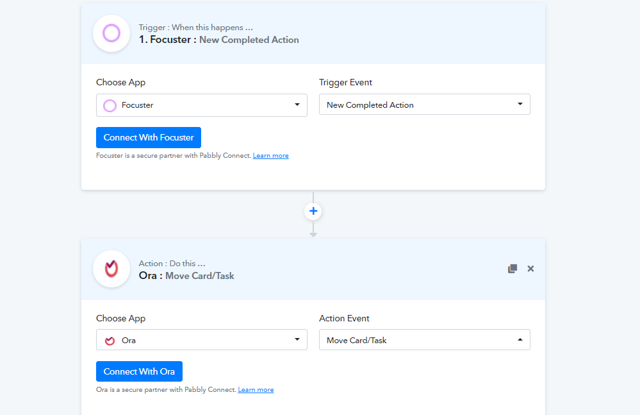Click the action title 'Ora : Move Card/Task'
Viewport: 640px width, 415px height.
click(x=186, y=276)
